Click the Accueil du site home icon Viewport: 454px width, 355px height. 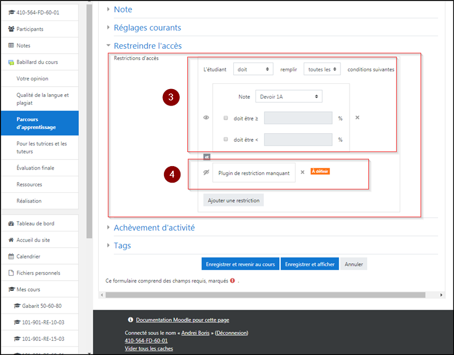(11, 240)
